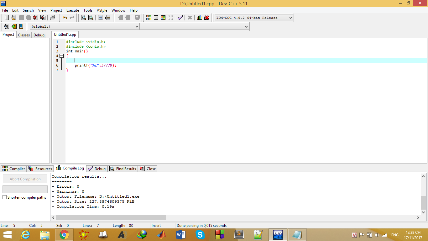Click the Compile icon with four colored squares

coord(149,18)
